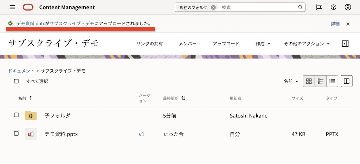
Task: Check the すべて選択 checkbox
Action: [x=16, y=81]
